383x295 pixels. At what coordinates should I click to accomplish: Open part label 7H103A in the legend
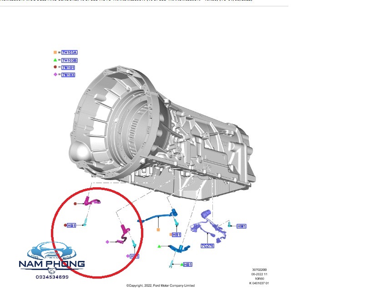click(70, 52)
